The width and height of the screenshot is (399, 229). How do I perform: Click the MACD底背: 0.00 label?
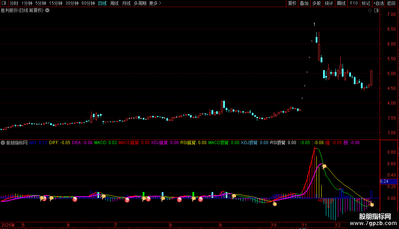click(x=134, y=143)
